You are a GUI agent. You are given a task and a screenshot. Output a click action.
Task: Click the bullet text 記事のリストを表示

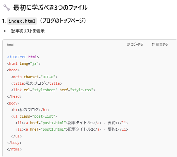click(28, 31)
